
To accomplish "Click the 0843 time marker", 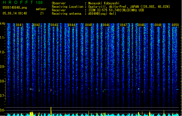I will point(54,25).
